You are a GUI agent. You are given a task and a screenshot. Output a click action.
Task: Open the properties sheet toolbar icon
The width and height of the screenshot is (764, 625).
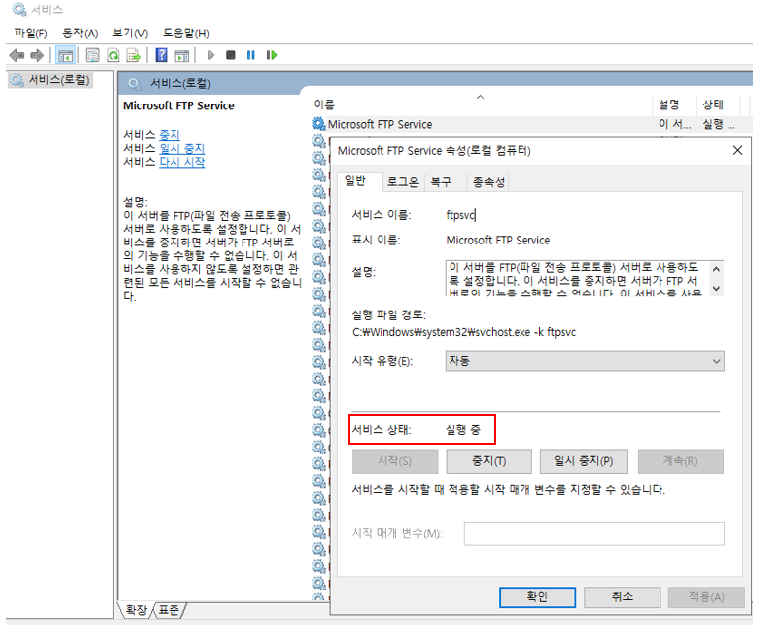92,55
